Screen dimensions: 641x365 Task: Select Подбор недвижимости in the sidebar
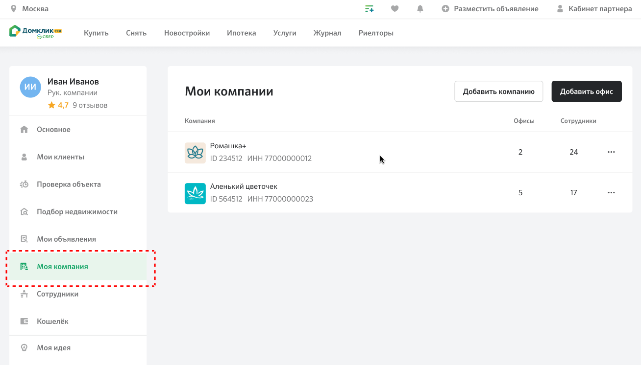click(78, 212)
